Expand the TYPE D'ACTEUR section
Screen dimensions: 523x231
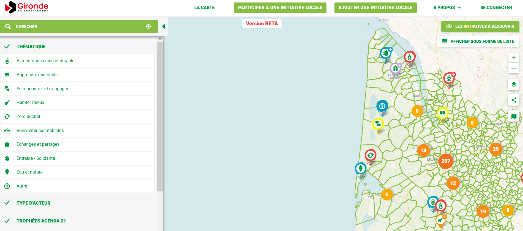(33, 203)
